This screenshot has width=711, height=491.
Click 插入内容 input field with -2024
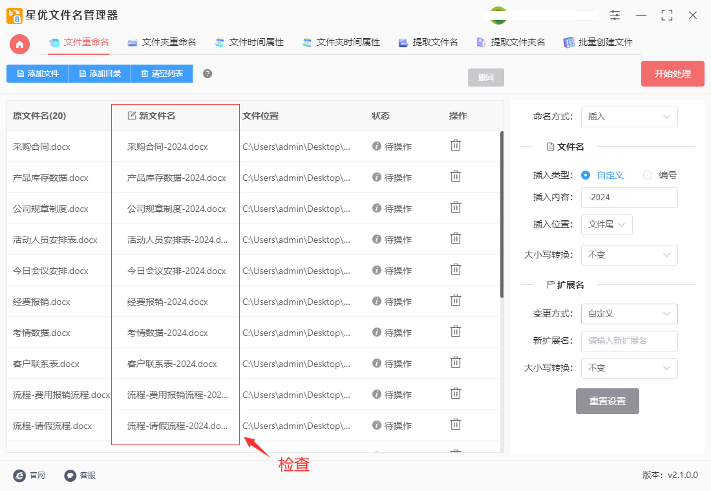coord(630,198)
